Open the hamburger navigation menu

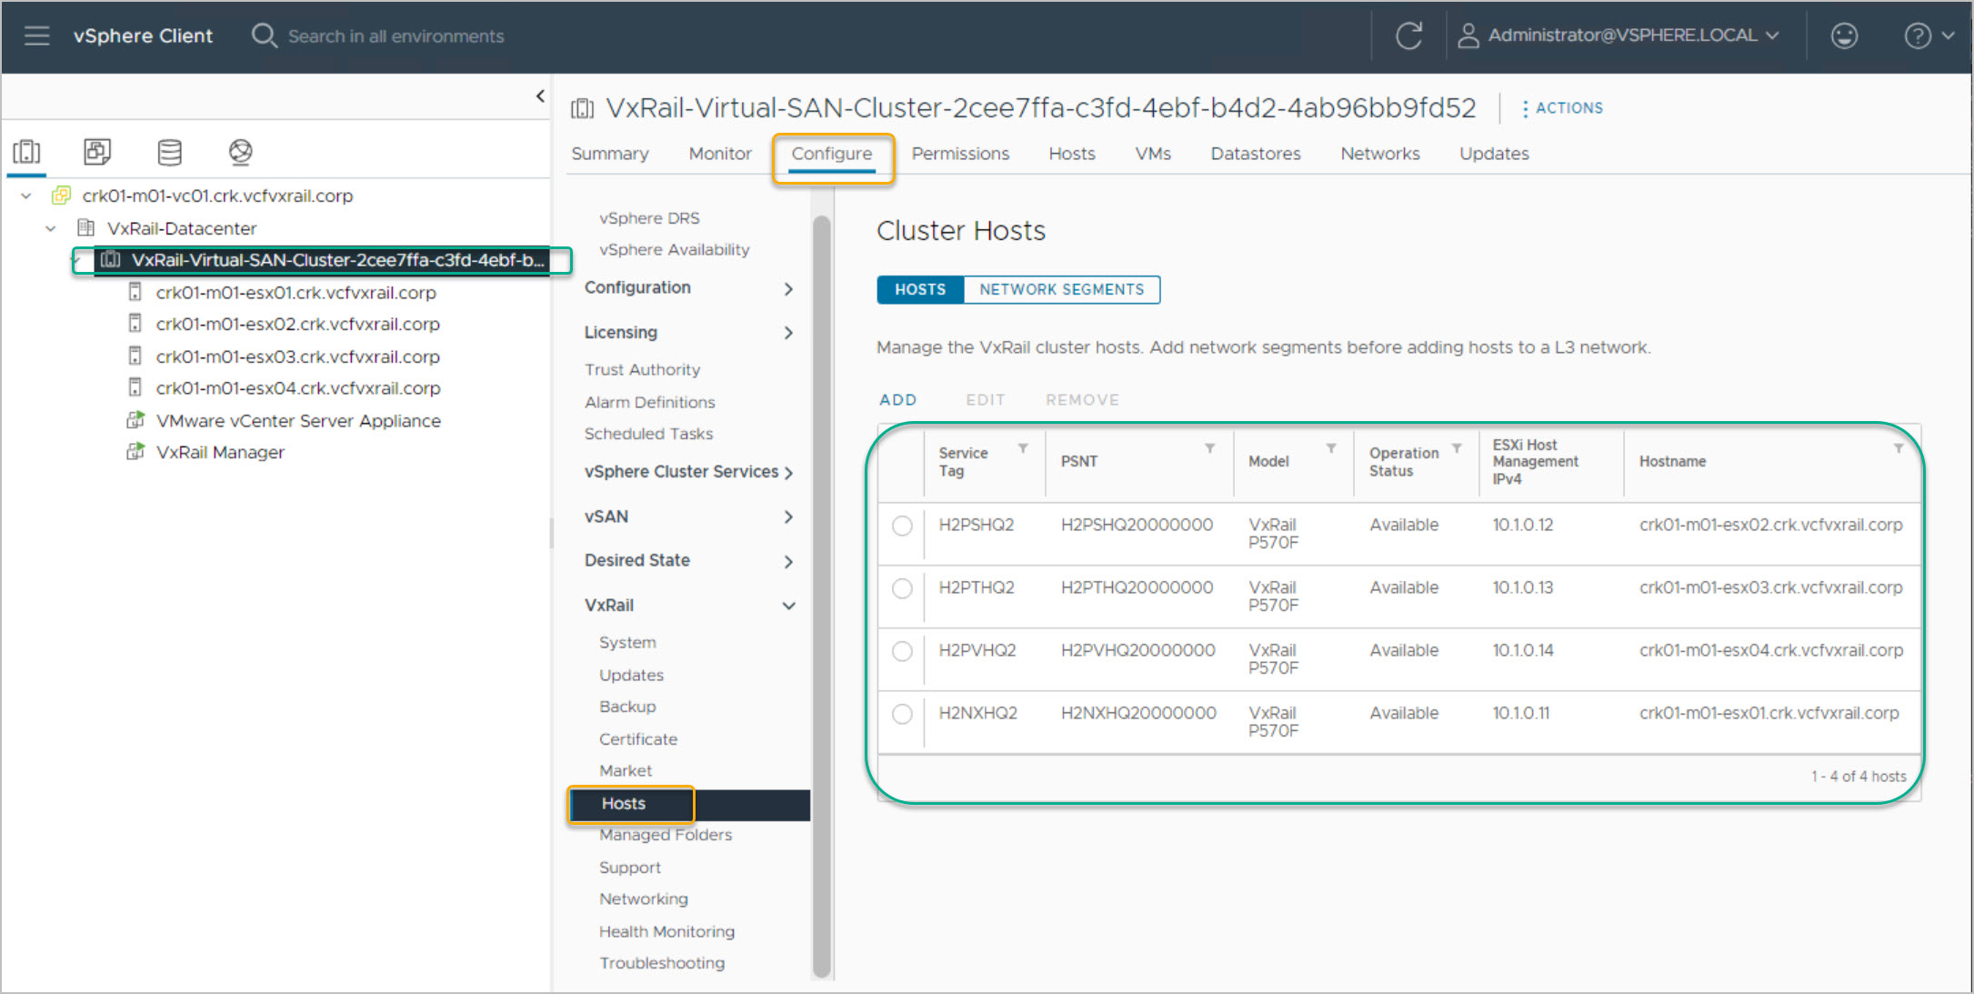[36, 35]
